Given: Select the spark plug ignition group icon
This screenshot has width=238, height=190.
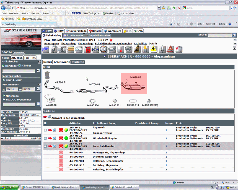Looking at the screenshot, I should [162, 49].
